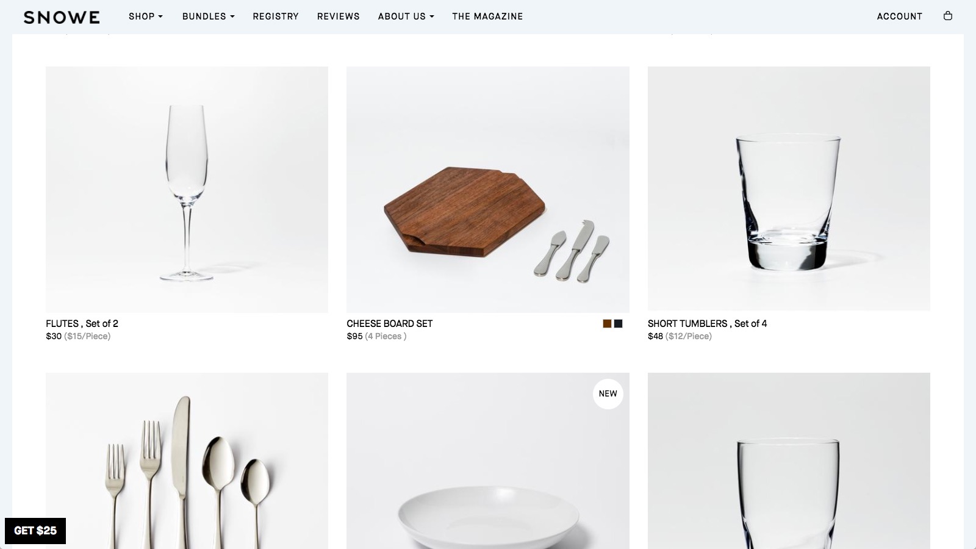This screenshot has width=976, height=549.
Task: Open the REGISTRY page
Action: click(x=276, y=16)
